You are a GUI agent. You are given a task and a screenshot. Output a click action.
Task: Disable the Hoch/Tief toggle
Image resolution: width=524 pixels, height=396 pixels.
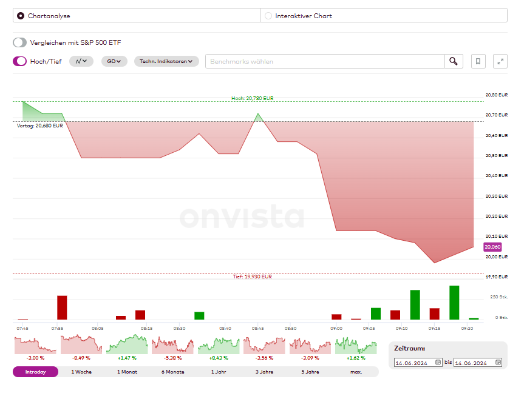(18, 61)
